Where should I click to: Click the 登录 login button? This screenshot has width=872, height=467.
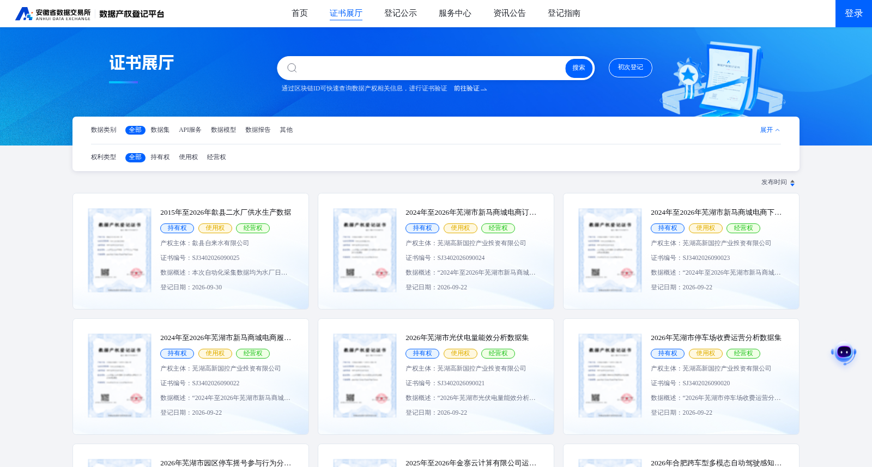[x=853, y=14]
